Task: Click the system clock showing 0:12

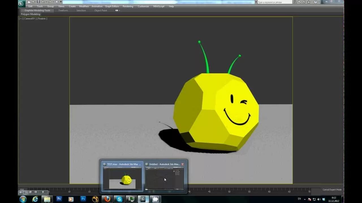Action: click(334, 199)
